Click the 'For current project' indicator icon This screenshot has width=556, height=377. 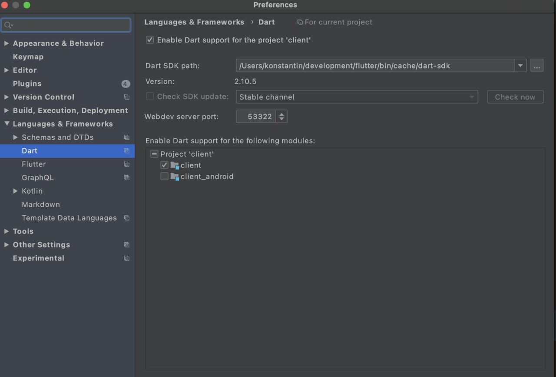coord(300,22)
